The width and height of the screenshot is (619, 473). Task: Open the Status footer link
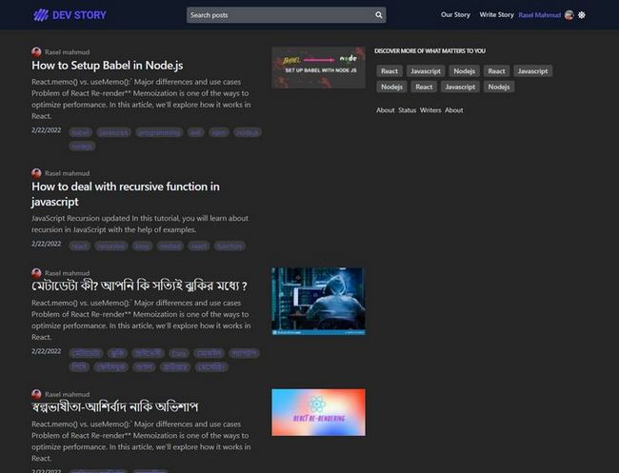(x=407, y=110)
